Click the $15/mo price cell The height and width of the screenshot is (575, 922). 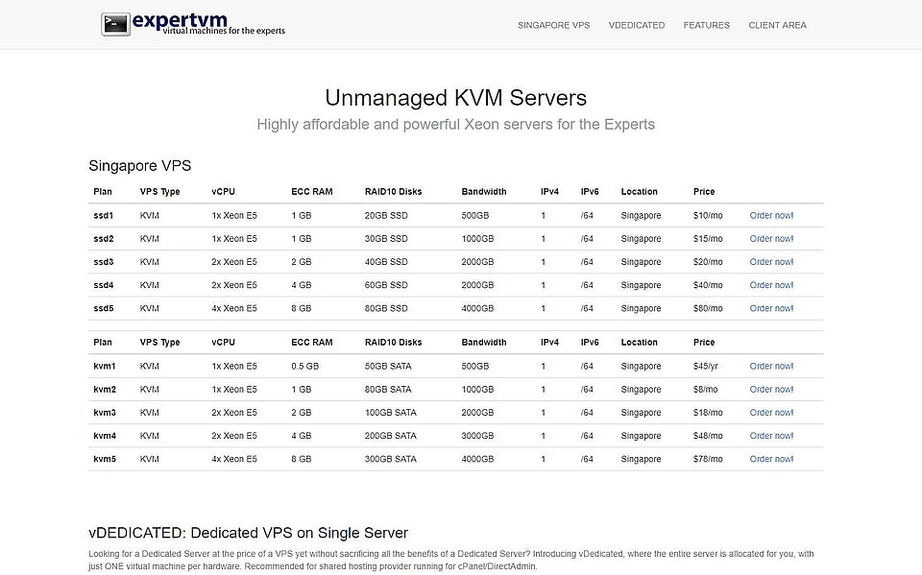708,239
